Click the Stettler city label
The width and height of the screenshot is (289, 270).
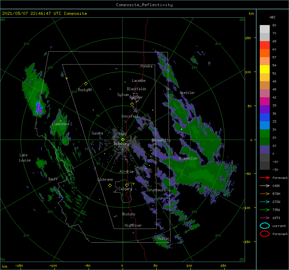coord(187,93)
